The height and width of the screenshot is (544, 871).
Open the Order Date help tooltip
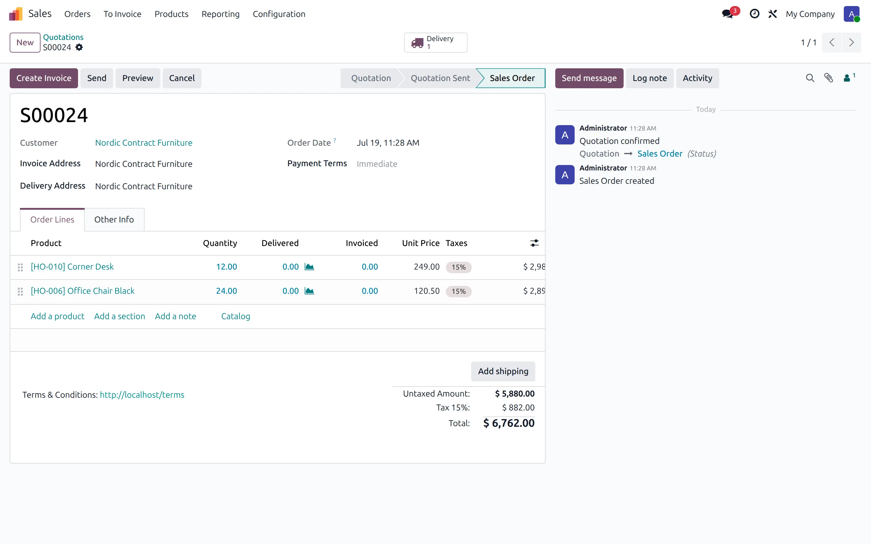pyautogui.click(x=335, y=140)
